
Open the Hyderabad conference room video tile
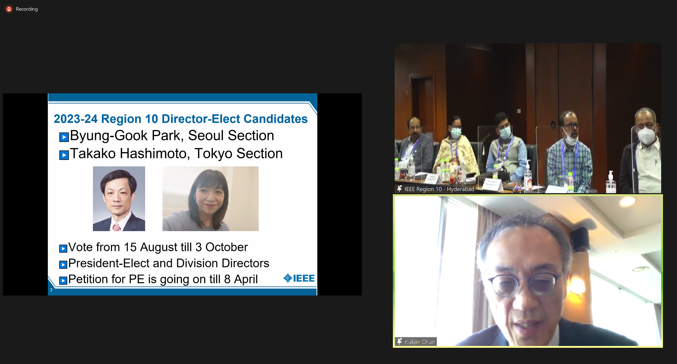point(528,118)
